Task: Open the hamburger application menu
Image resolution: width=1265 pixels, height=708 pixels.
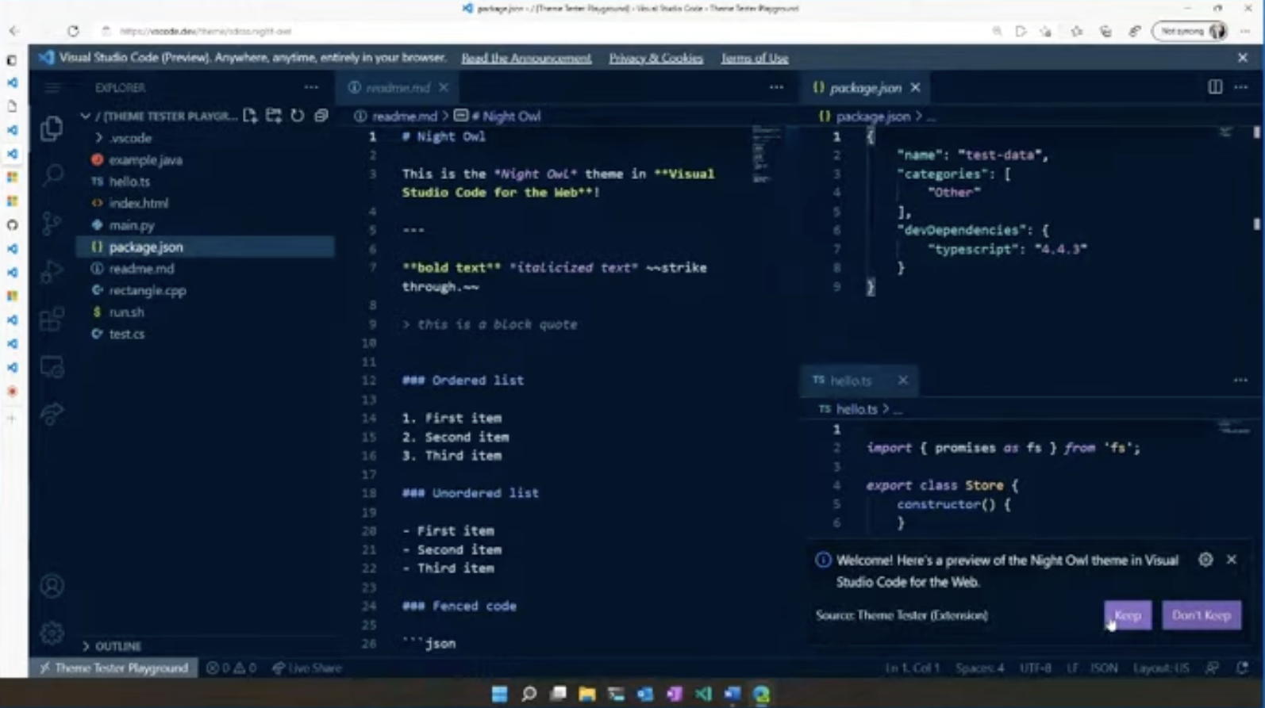Action: 52,88
